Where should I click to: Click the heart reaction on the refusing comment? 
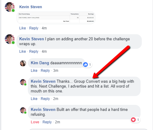click(x=133, y=120)
